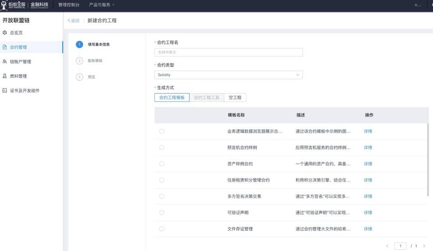Open 详情 for 住房租赁积分管理合约 row
This screenshot has width=433, height=251.
[368, 180]
